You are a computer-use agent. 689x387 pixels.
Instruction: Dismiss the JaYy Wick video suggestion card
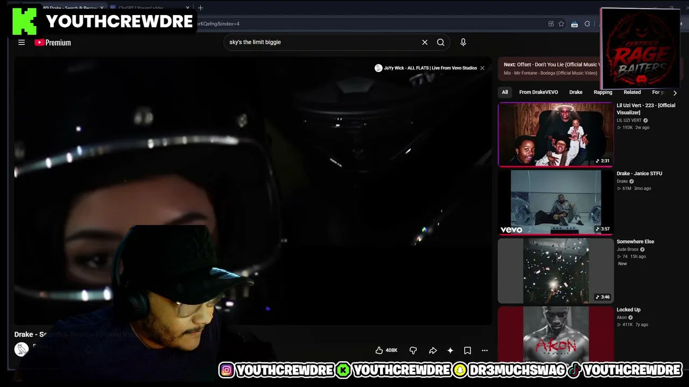(x=482, y=68)
